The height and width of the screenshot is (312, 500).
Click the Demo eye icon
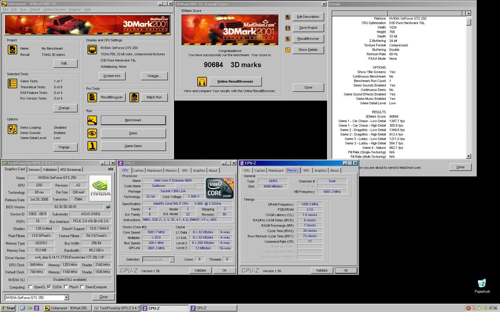click(92, 133)
